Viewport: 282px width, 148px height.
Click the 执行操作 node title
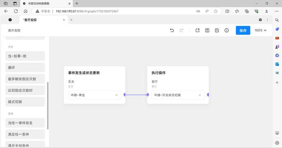tap(158, 73)
